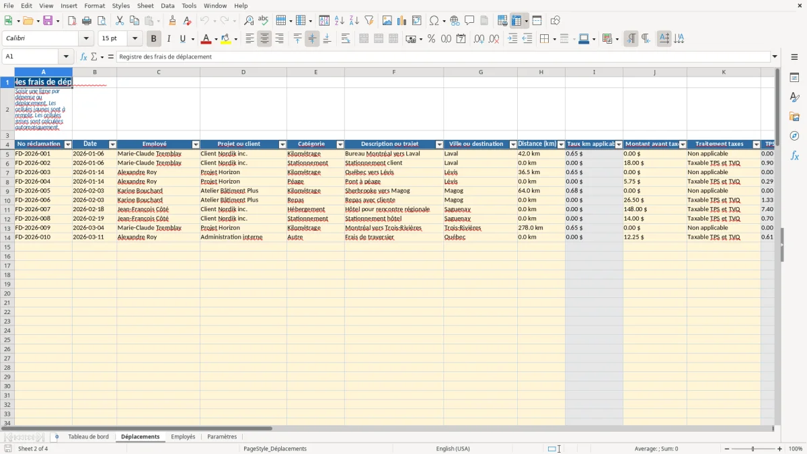Viewport: 807px width, 454px height.
Task: Click the horizontal scrollbar at bottom
Action: 137,428
